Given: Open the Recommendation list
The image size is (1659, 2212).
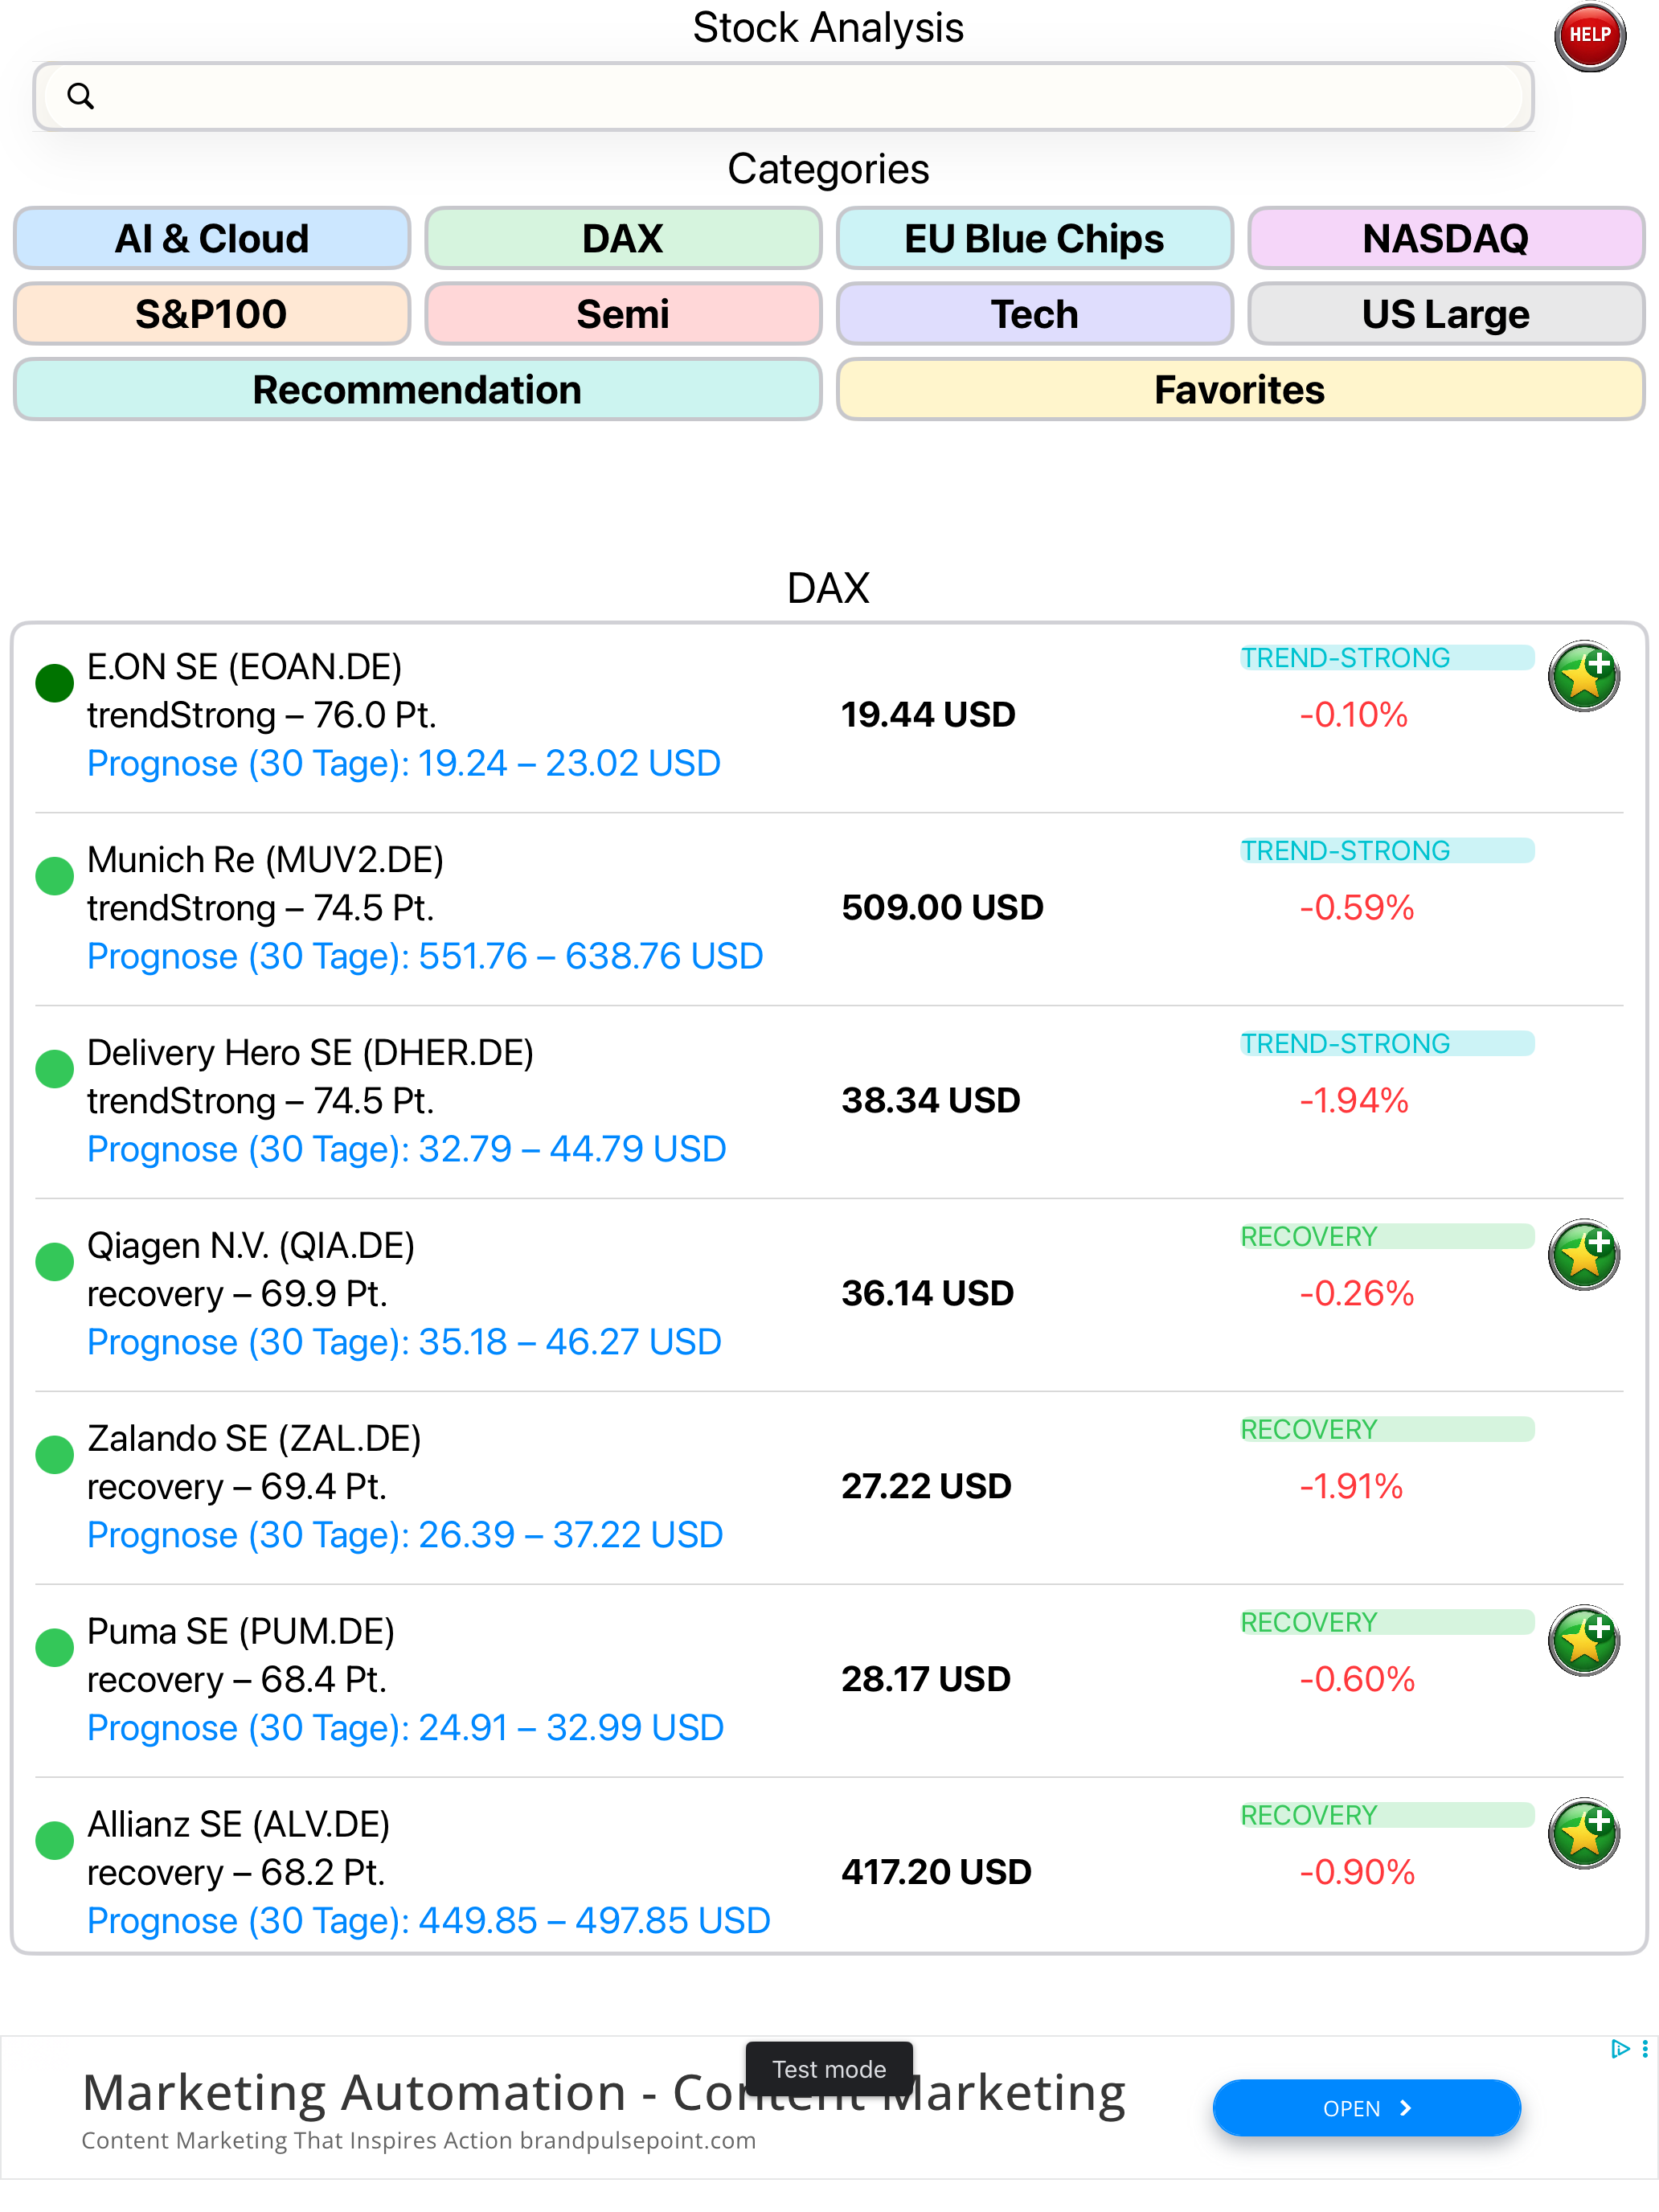Looking at the screenshot, I should coord(418,390).
